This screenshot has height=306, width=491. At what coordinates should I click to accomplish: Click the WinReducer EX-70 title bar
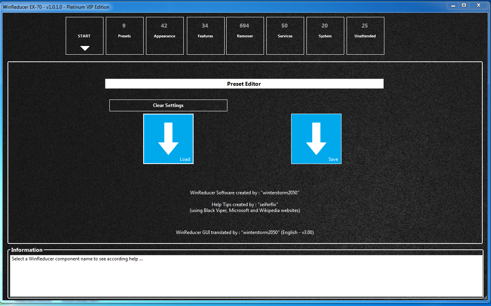[236, 7]
